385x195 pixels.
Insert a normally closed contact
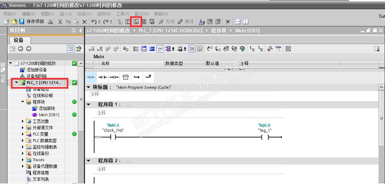(x=103, y=77)
